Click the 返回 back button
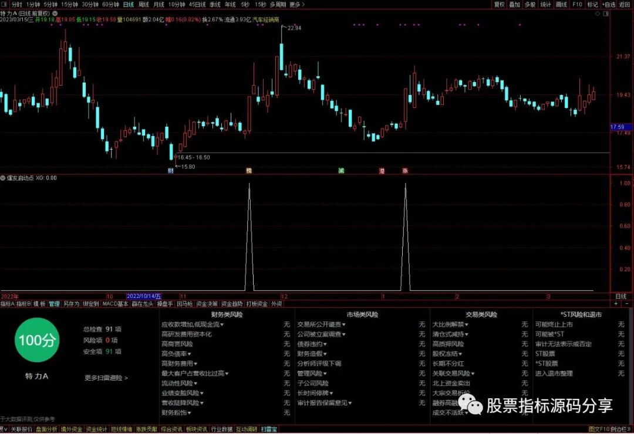This screenshot has height=434, width=634. pyautogui.click(x=625, y=5)
